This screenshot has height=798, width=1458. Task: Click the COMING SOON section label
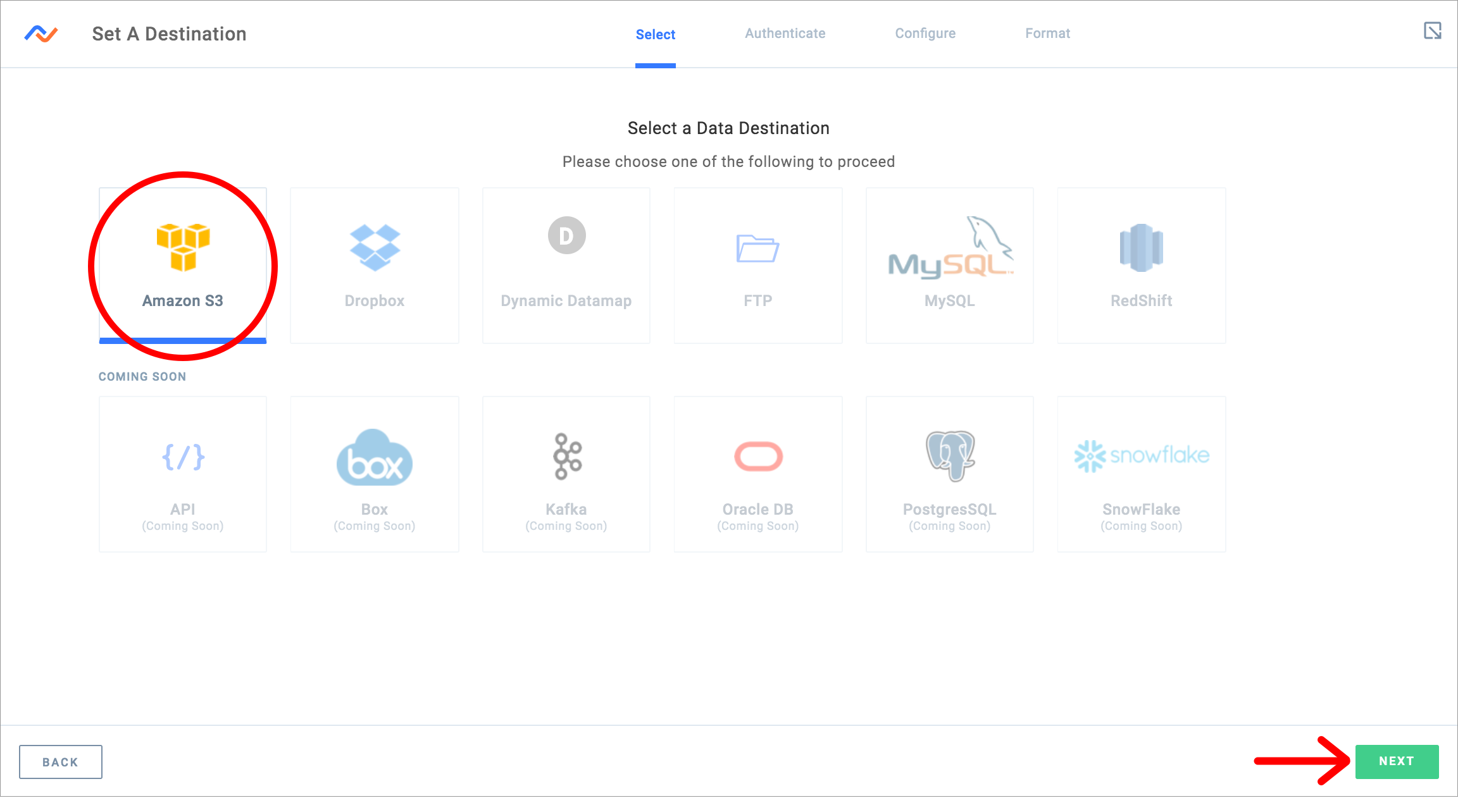[x=142, y=377]
